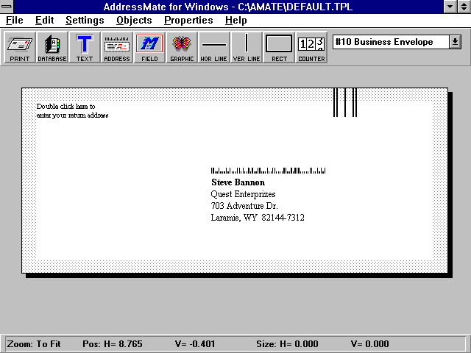Open the Objects menu

pyautogui.click(x=134, y=21)
